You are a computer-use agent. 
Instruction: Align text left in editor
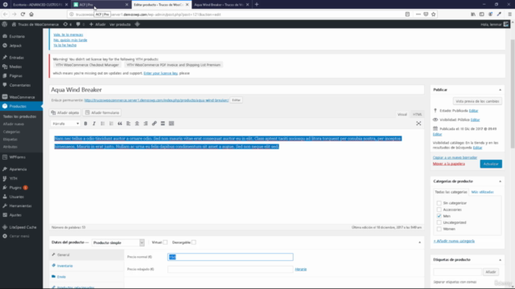pos(129,124)
